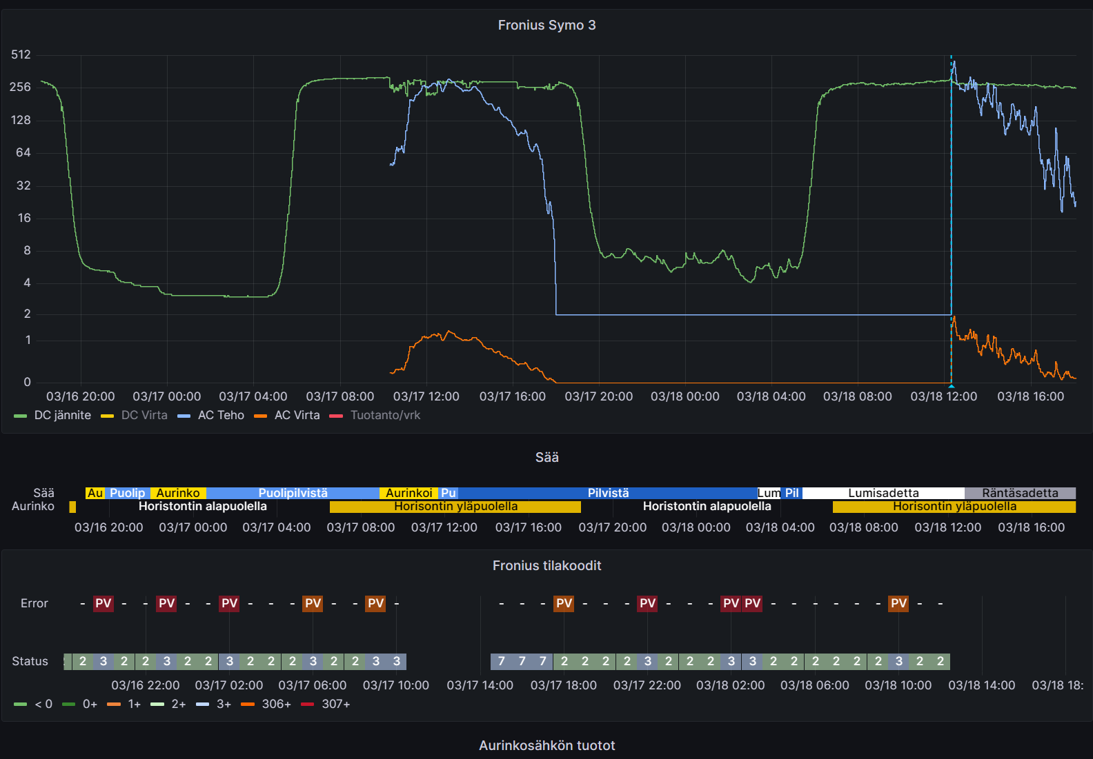This screenshot has width=1093, height=759.
Task: Click the Lumisadetta weather segment
Action: [883, 493]
